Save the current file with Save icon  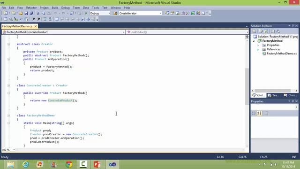(x=26, y=13)
